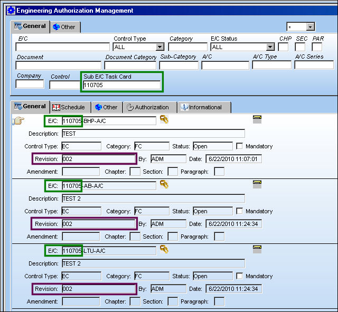Viewport: 338px width, 312px height.
Task: Click the Sub-Category filter field
Action: click(179, 65)
